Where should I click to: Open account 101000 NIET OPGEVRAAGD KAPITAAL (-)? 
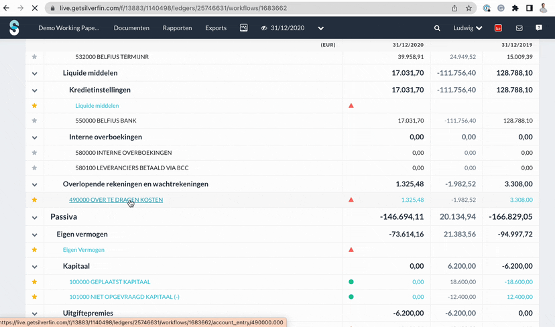124,297
